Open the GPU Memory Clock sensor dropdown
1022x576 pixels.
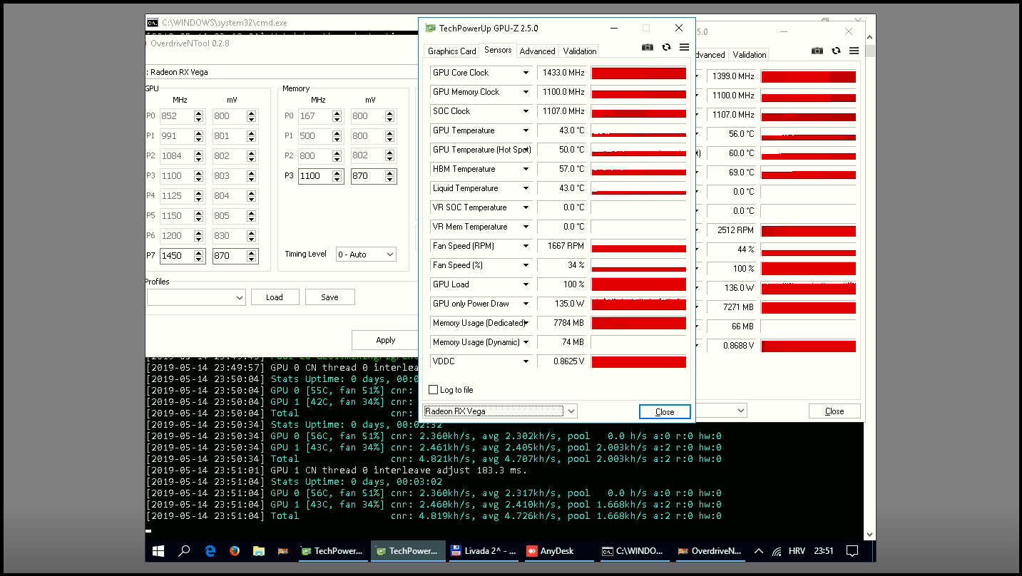pos(526,92)
